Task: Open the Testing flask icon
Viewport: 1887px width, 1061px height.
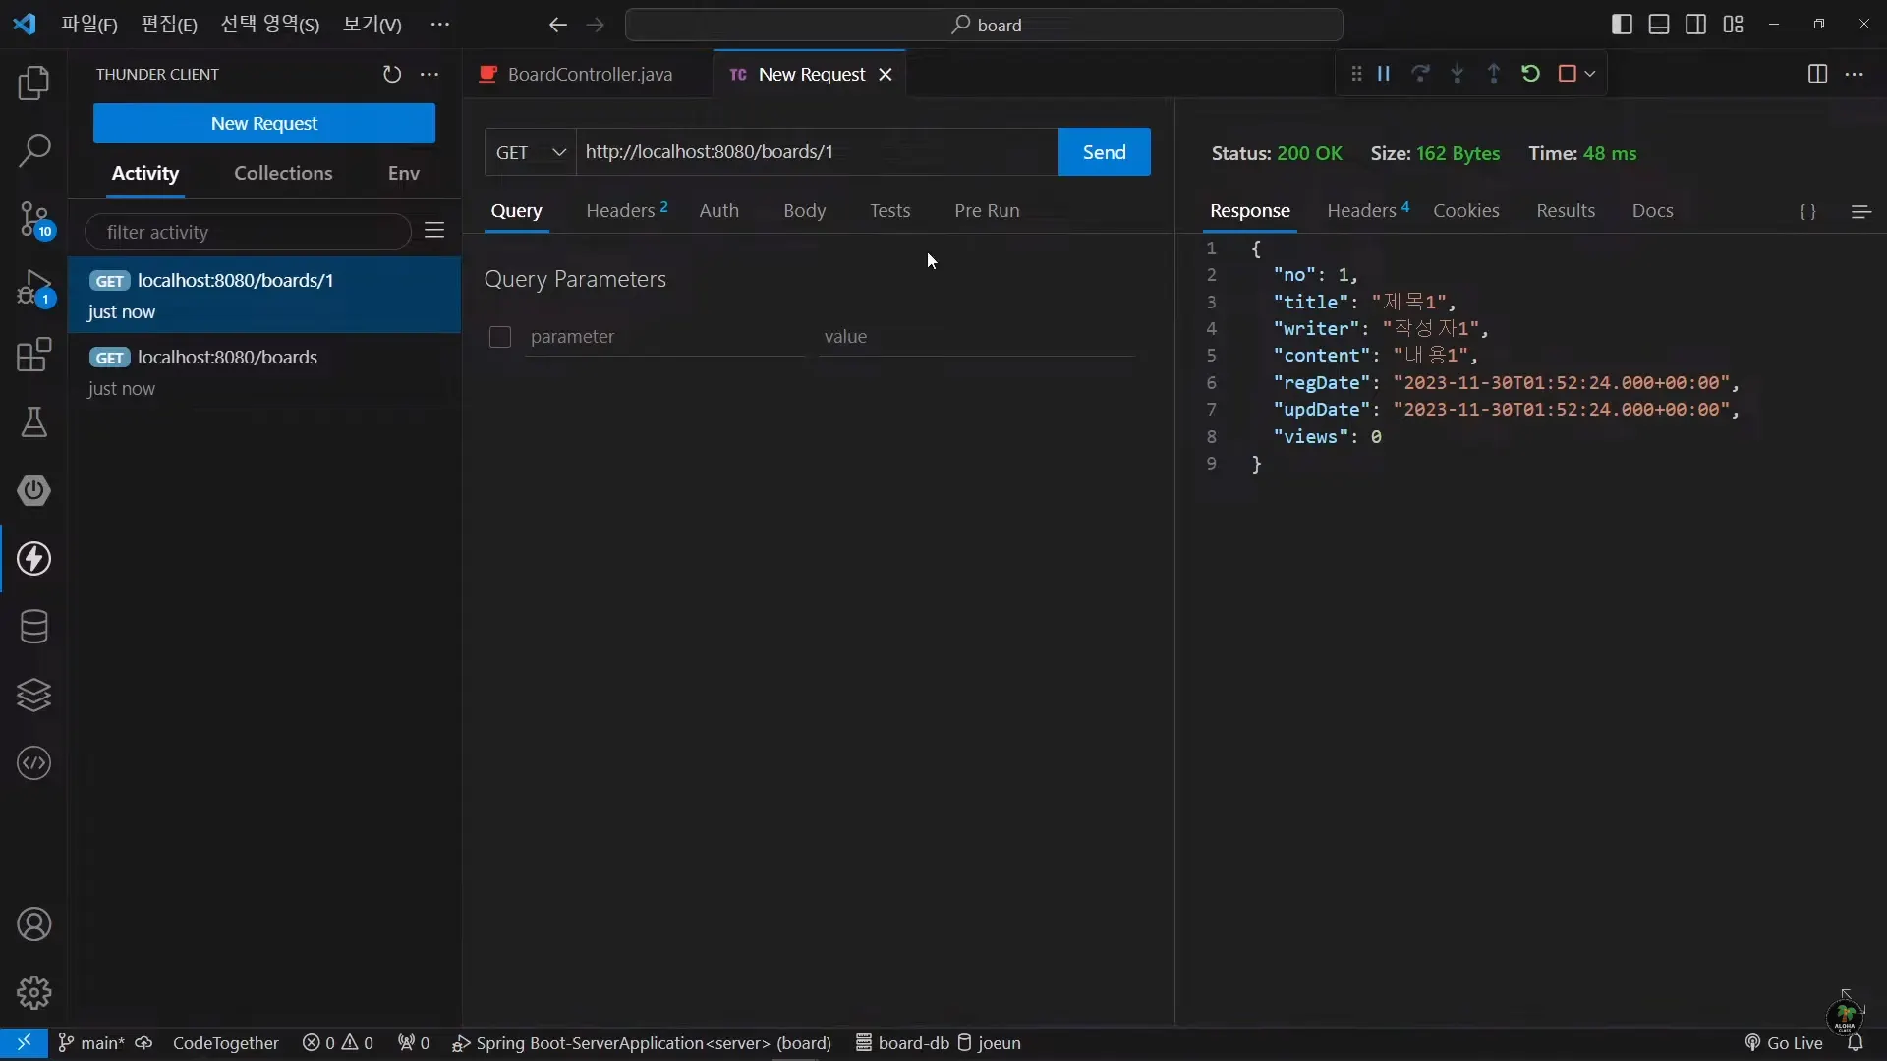Action: tap(34, 422)
